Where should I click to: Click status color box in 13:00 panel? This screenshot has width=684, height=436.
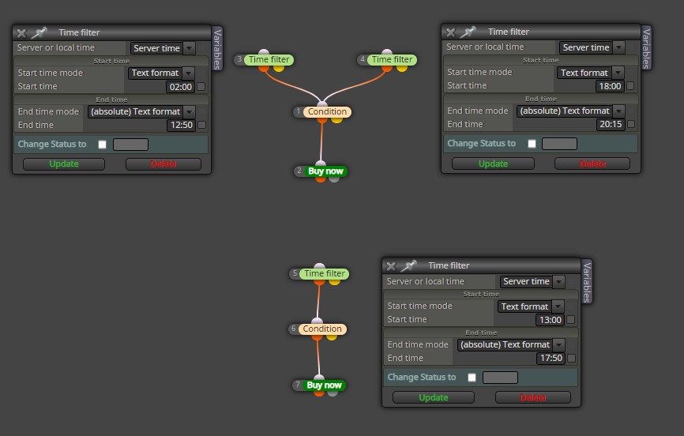pos(500,378)
